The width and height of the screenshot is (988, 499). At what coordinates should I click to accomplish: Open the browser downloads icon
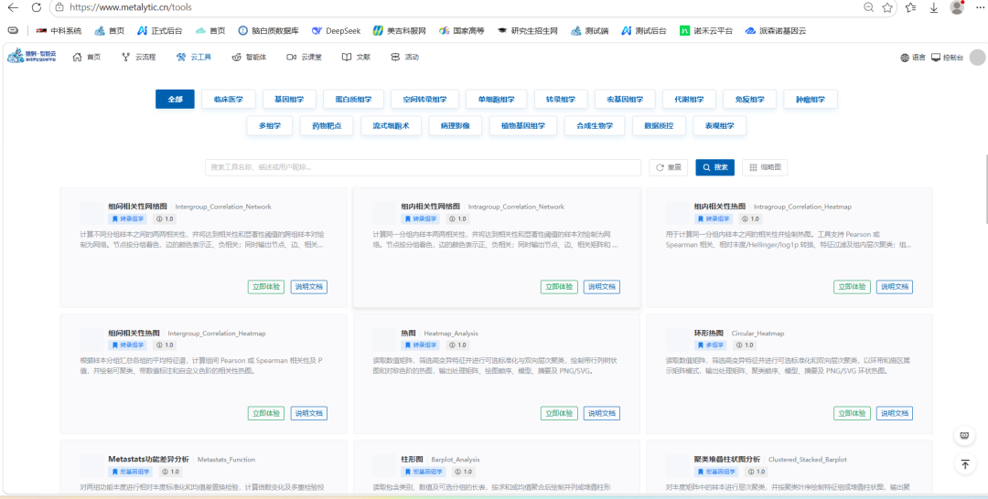point(934,7)
